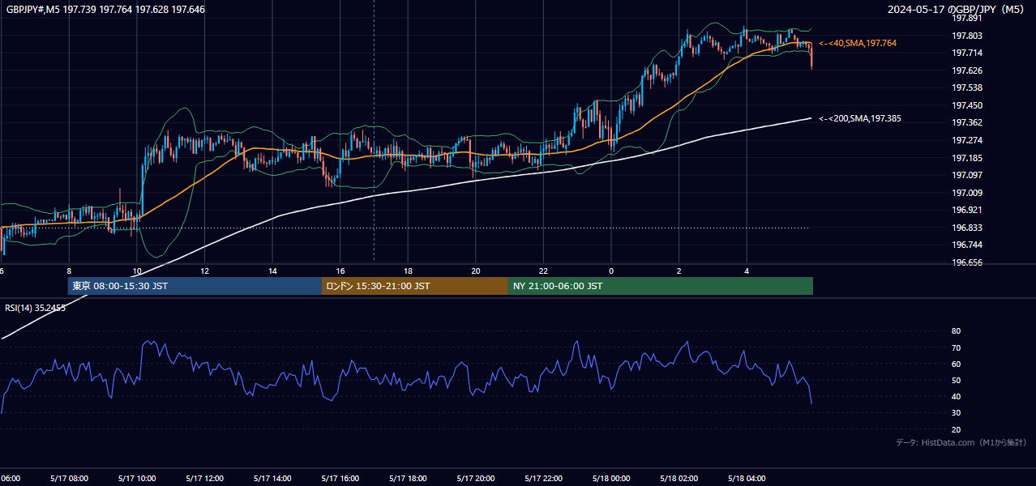Click the 5/18 00:00 time axis label
Screen dimensions: 1036x486
(610, 479)
